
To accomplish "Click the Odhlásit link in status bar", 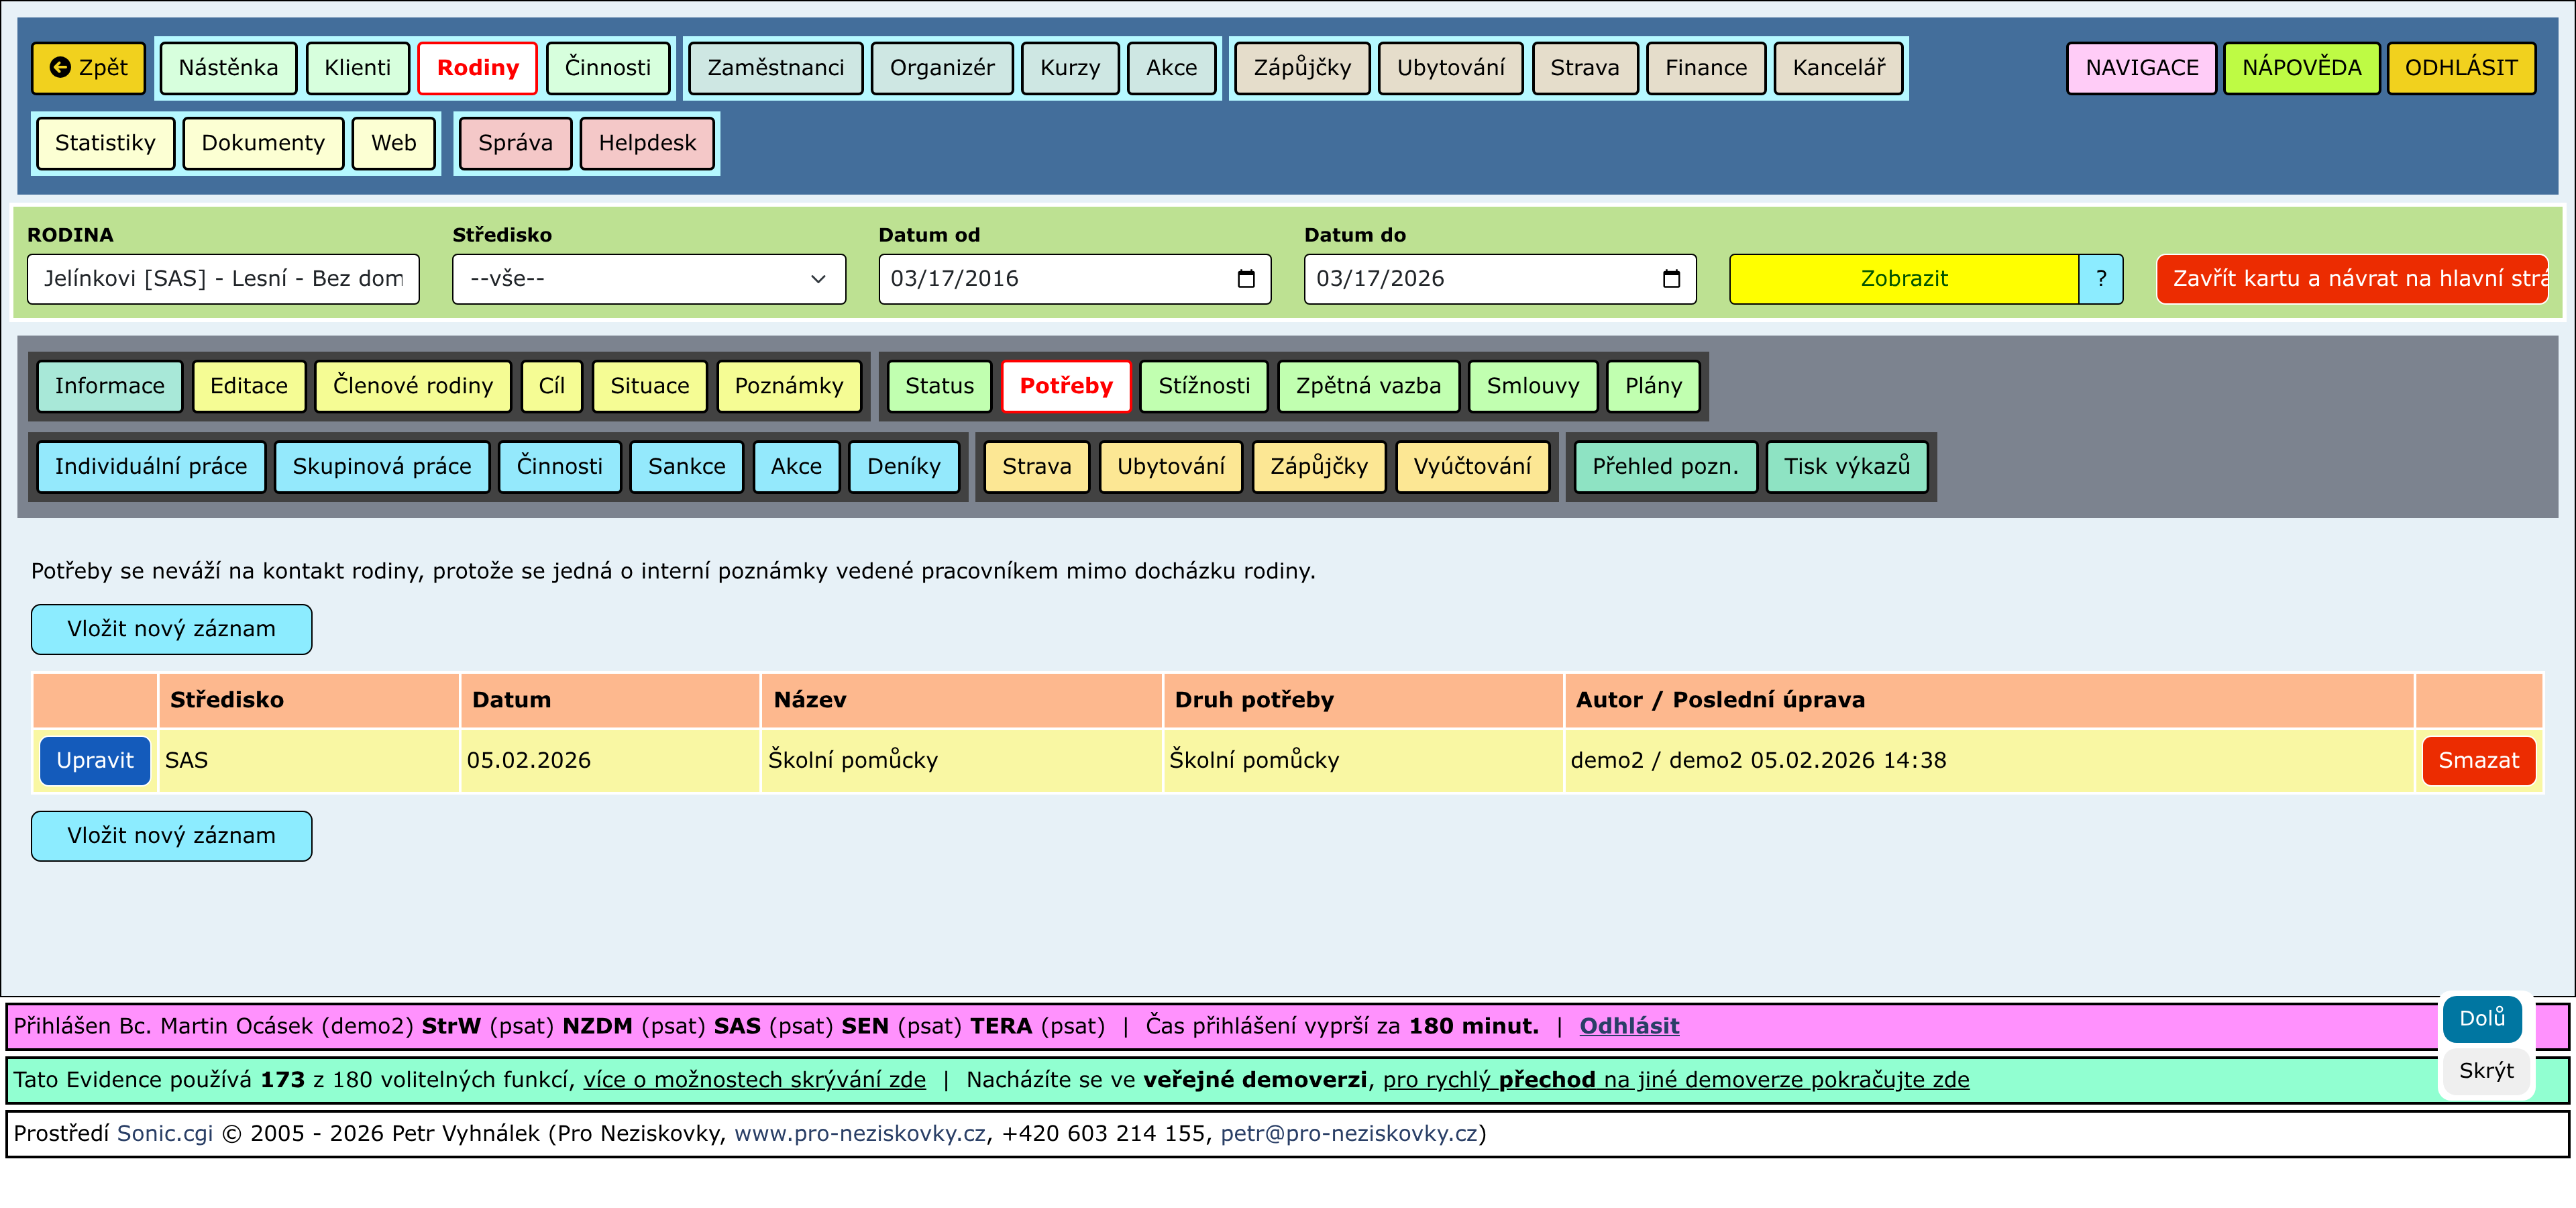I will (x=1628, y=1026).
